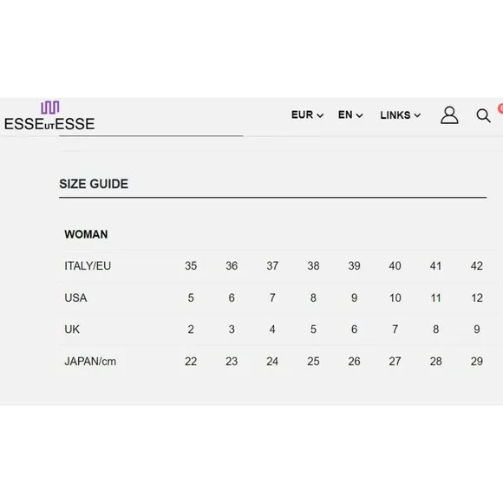
Task: Click USA size 12 cell
Action: pos(477,298)
